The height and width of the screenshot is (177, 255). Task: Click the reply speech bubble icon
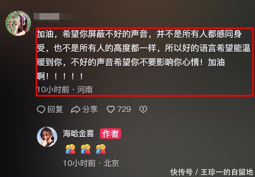(x=41, y=109)
